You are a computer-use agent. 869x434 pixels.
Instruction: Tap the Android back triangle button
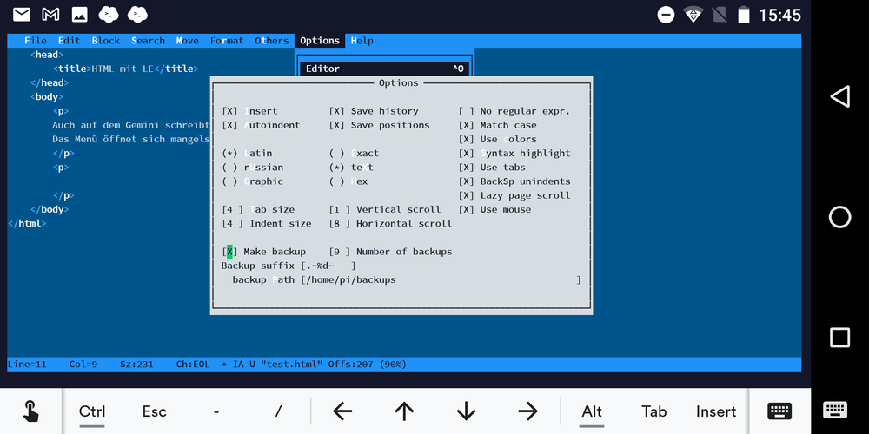(x=839, y=96)
